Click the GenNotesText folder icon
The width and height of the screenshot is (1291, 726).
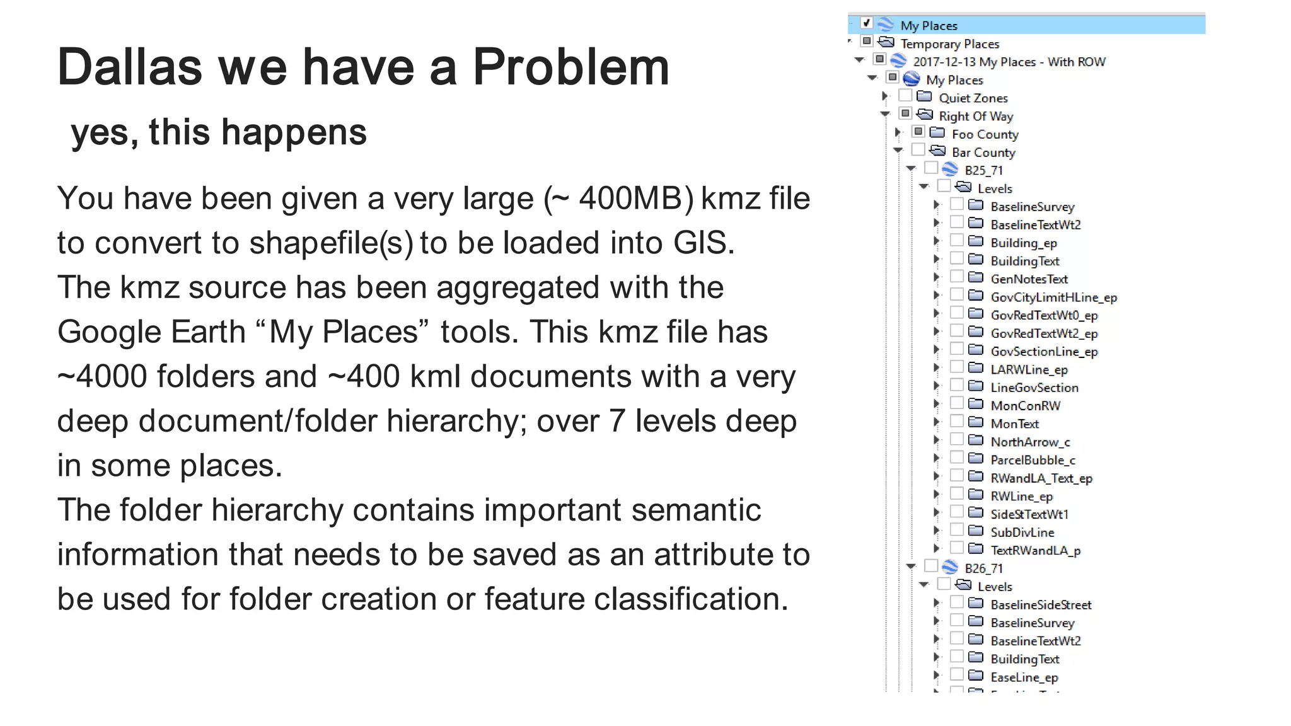tap(976, 277)
